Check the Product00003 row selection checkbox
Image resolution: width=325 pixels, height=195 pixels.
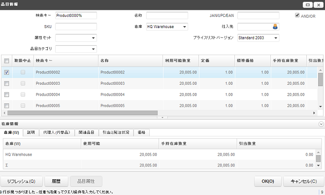click(x=6, y=83)
